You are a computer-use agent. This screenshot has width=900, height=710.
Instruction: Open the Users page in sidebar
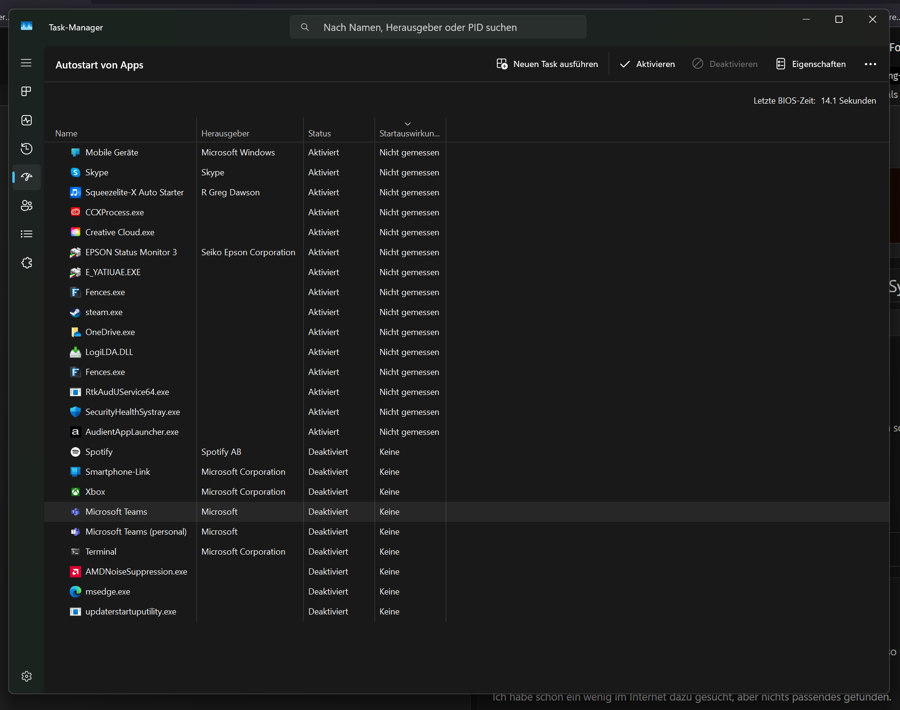(26, 205)
